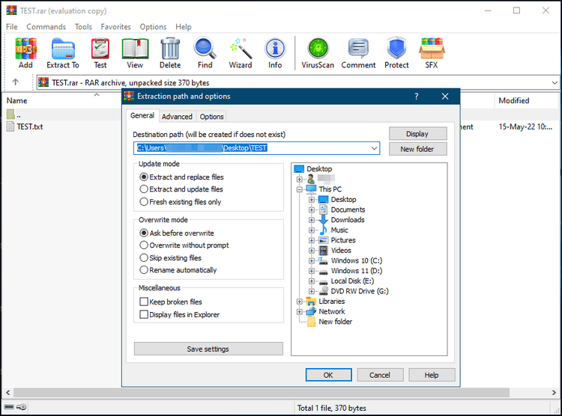Open the Favorites menu
This screenshot has height=416, width=562.
pyautogui.click(x=115, y=27)
